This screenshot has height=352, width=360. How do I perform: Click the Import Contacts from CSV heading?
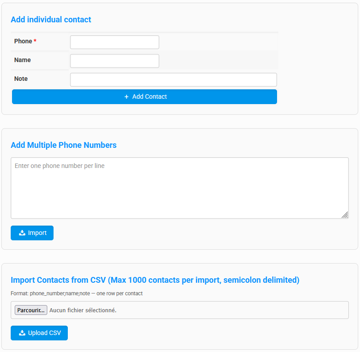155,280
